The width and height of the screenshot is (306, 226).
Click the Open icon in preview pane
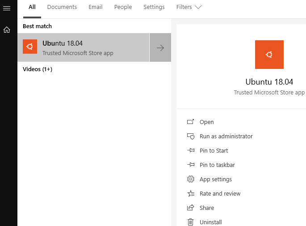tap(190, 122)
